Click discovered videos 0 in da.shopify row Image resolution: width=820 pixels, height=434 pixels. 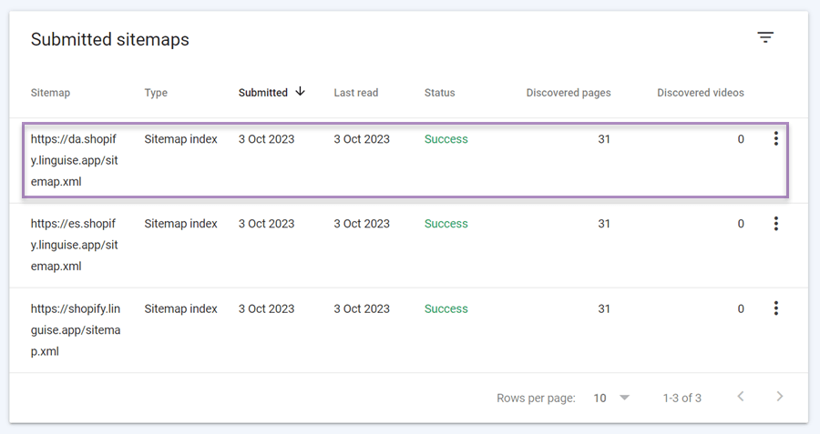741,139
